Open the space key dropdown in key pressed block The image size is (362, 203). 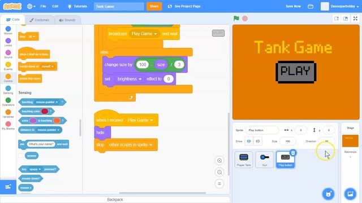(35, 169)
